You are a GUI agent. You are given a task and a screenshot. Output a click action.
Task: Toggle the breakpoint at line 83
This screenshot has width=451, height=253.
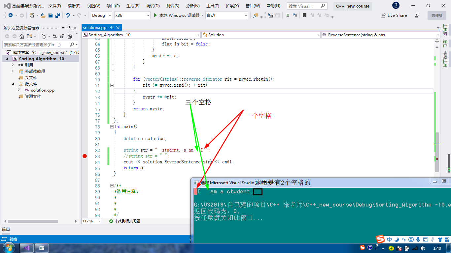(x=85, y=156)
